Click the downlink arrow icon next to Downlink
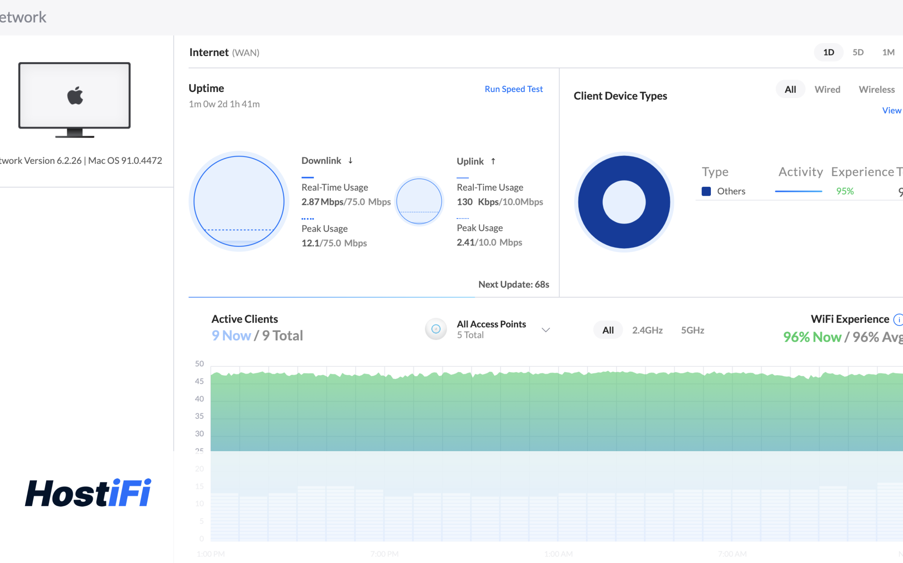 [350, 161]
